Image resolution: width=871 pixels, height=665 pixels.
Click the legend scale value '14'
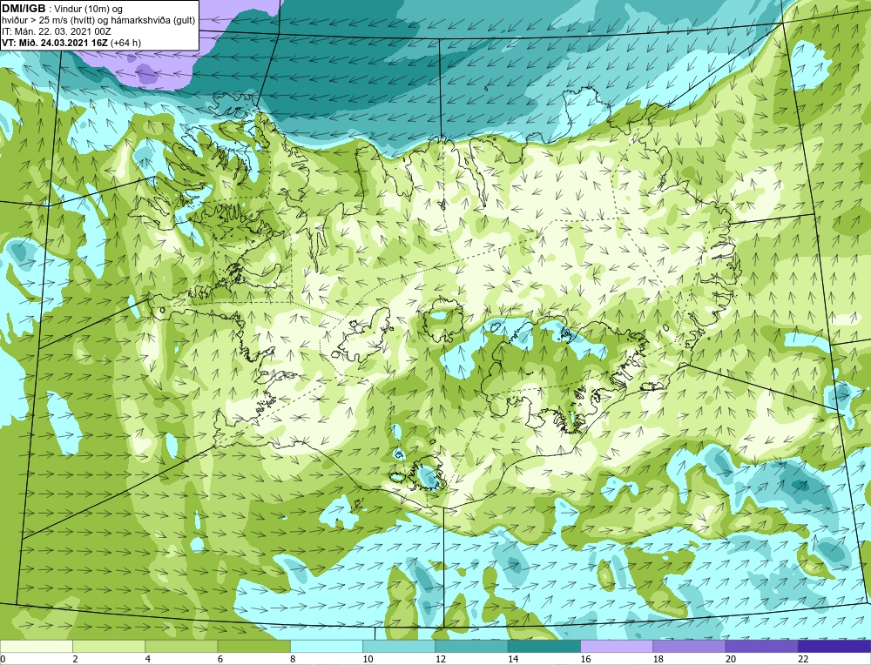(x=512, y=659)
